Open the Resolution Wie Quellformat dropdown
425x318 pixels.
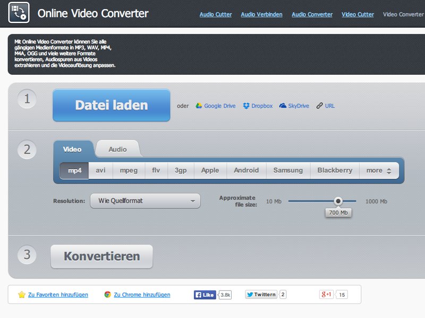tap(145, 201)
